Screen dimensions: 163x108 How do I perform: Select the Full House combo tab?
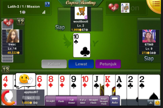[x=72, y=101]
